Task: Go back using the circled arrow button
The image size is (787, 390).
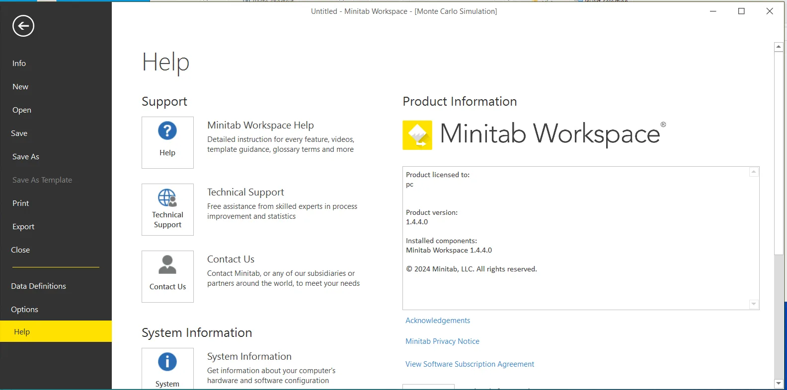Action: coord(23,26)
